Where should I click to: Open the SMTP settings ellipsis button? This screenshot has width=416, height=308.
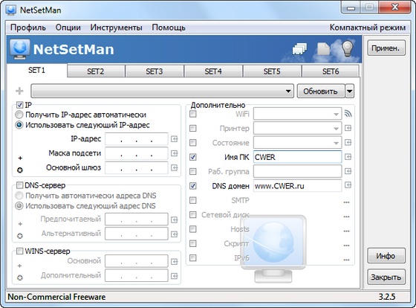[346, 202]
